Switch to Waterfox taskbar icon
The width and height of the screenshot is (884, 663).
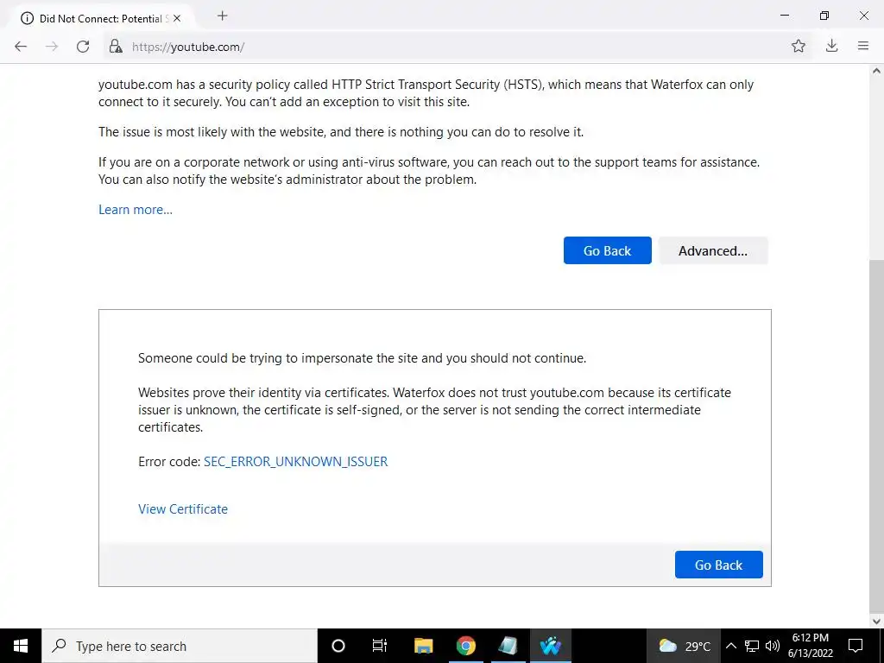(550, 646)
